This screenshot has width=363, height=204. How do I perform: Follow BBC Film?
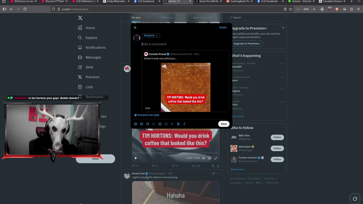[x=277, y=137]
